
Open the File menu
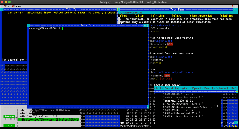pos(6,6)
